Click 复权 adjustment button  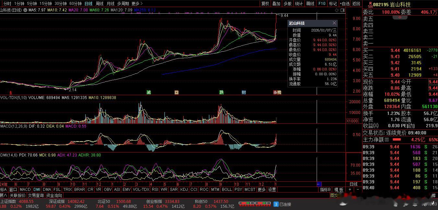tap(265, 4)
